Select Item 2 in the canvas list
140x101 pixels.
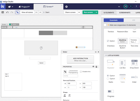tap(7, 76)
